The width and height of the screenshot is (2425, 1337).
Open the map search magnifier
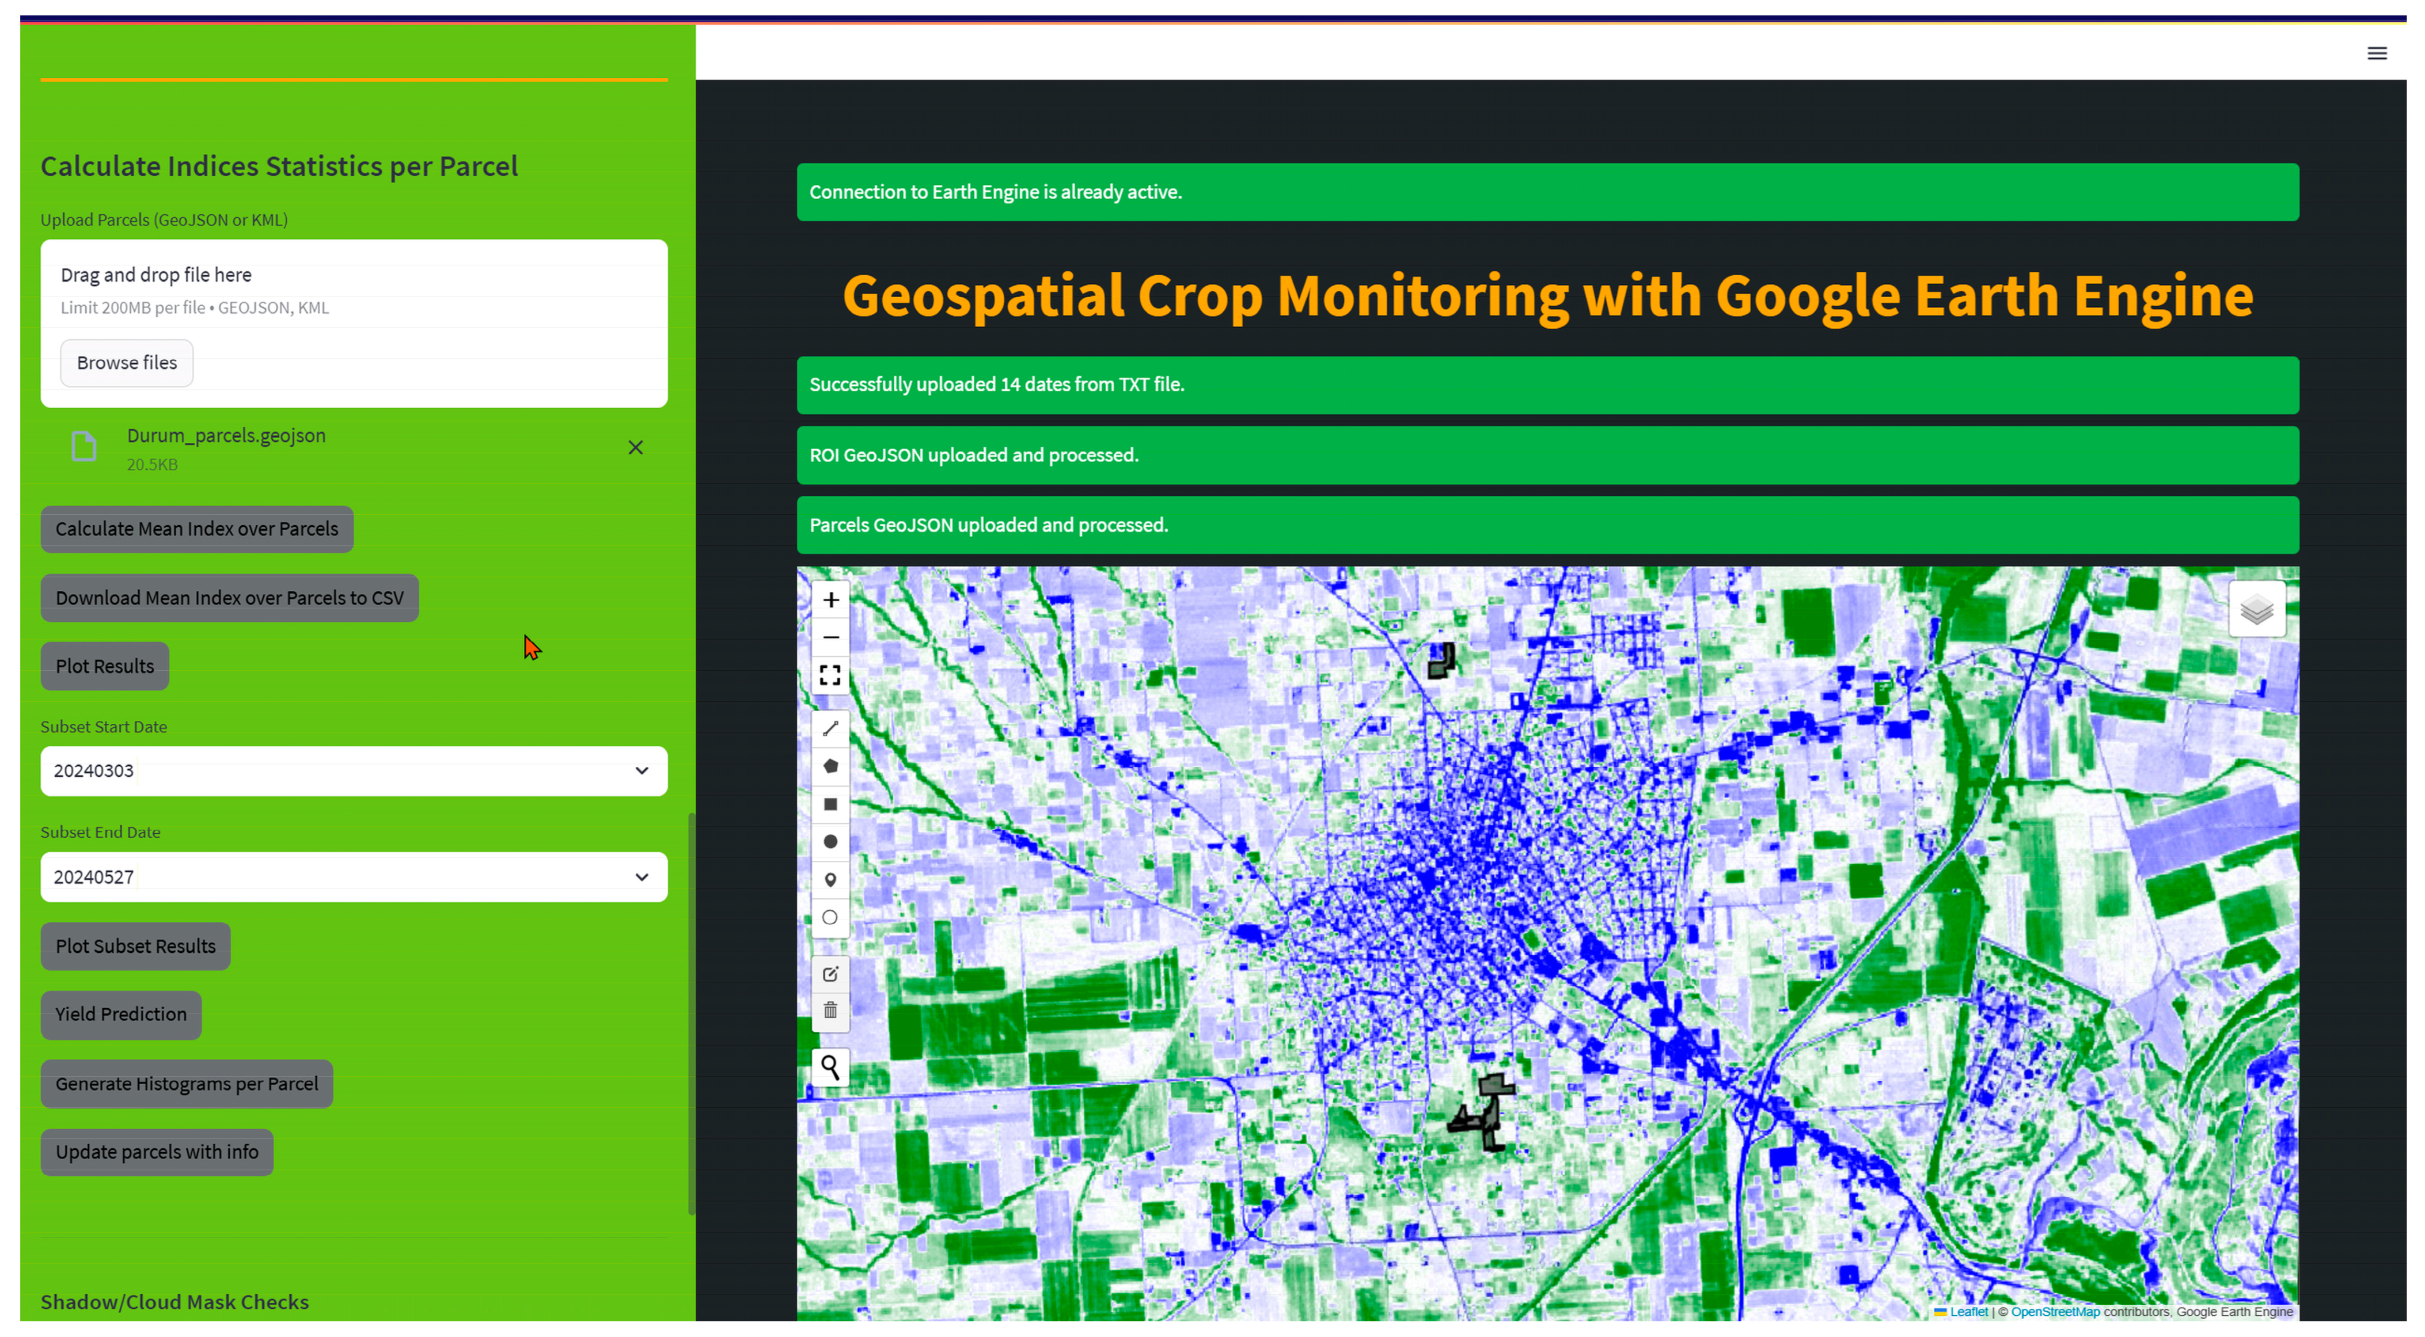click(x=830, y=1067)
